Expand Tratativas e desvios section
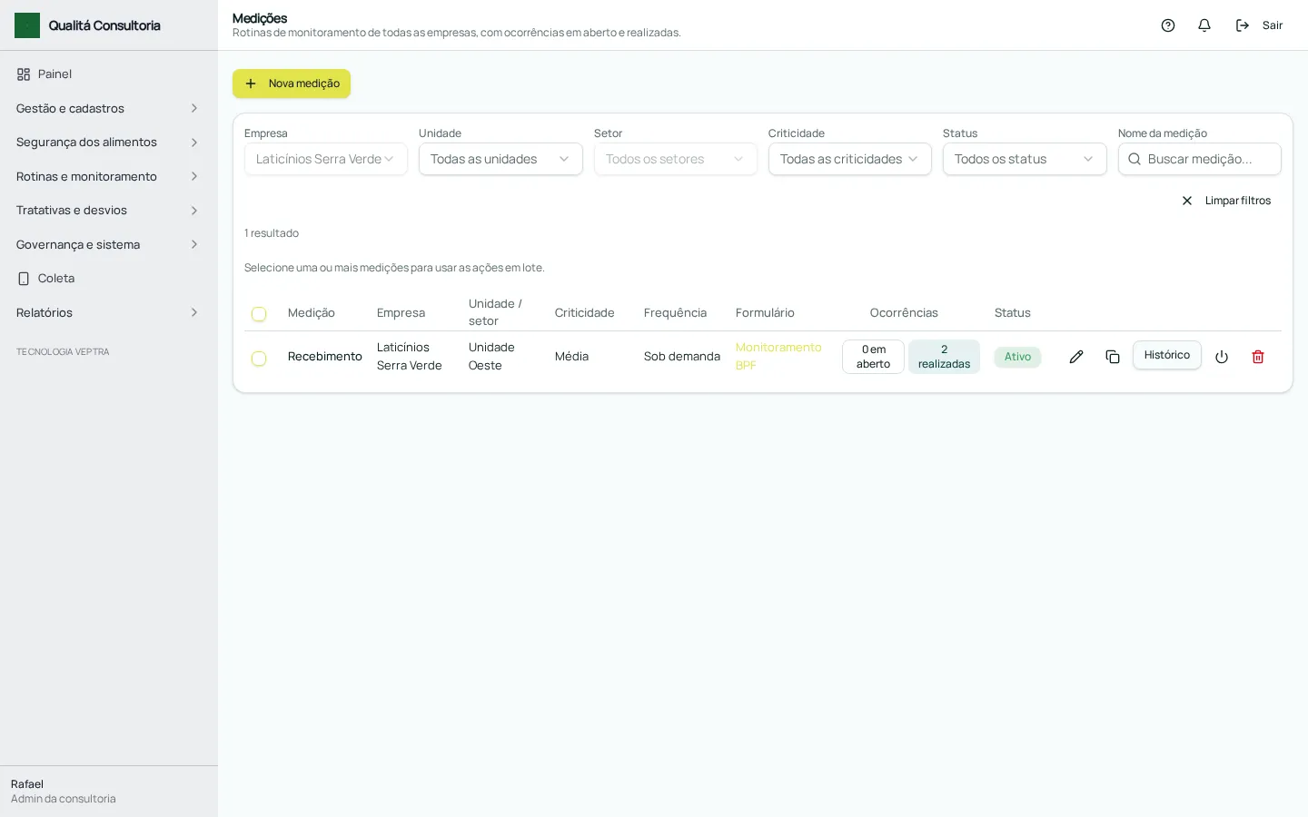Image resolution: width=1308 pixels, height=817 pixels. pos(109,211)
